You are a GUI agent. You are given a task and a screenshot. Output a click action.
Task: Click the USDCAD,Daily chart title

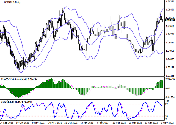pos(9,2)
